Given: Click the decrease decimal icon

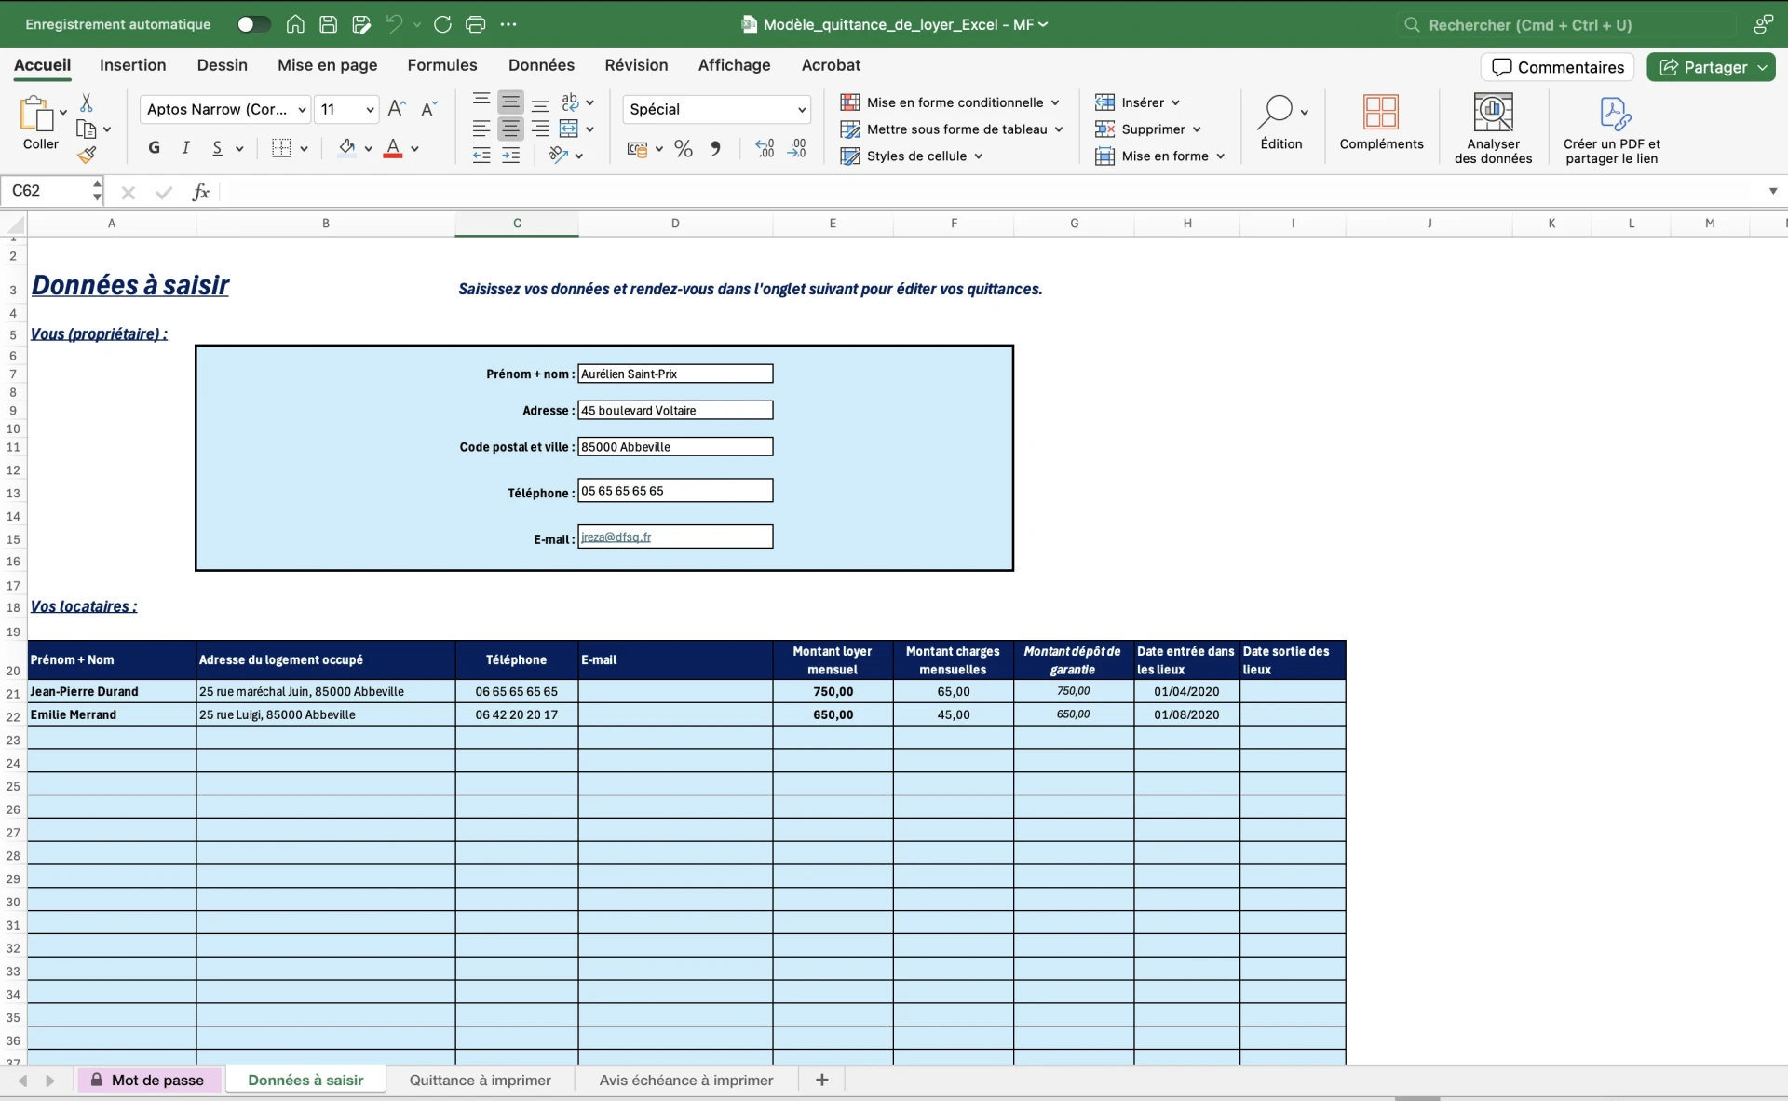Looking at the screenshot, I should coord(797,148).
